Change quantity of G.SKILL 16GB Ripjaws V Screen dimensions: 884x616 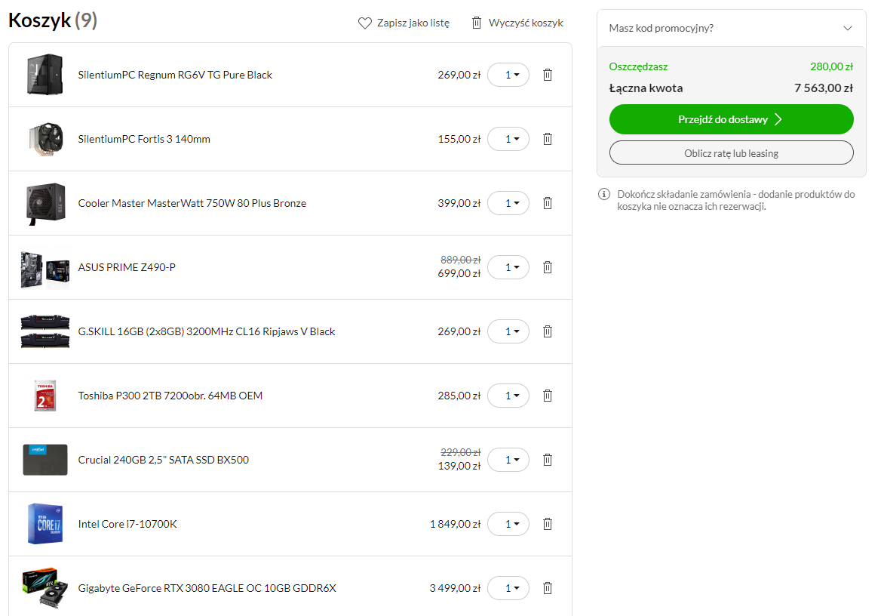(508, 331)
